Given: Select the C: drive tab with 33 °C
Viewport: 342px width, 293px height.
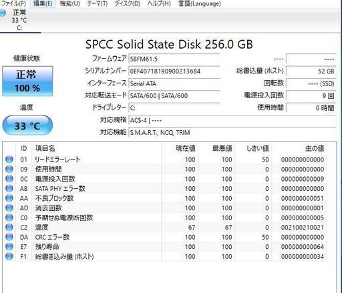Looking at the screenshot, I should pos(19,20).
